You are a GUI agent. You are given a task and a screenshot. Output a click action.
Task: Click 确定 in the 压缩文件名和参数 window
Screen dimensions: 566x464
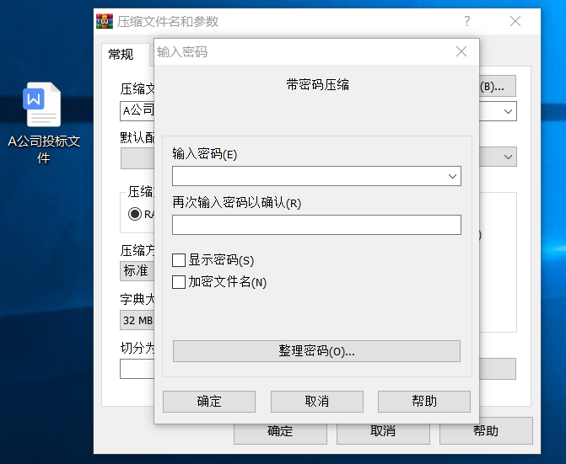pos(280,434)
